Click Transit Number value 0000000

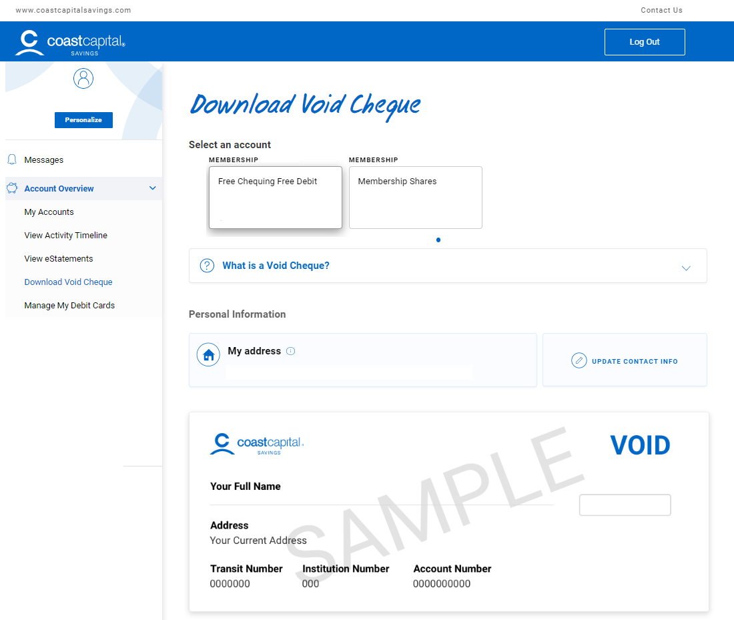coord(230,583)
